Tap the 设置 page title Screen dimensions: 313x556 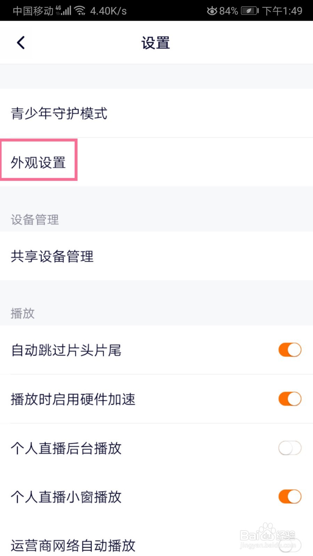coord(155,43)
